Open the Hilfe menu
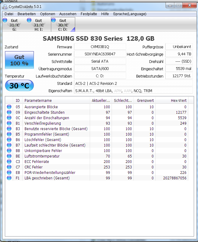 coord(105,14)
